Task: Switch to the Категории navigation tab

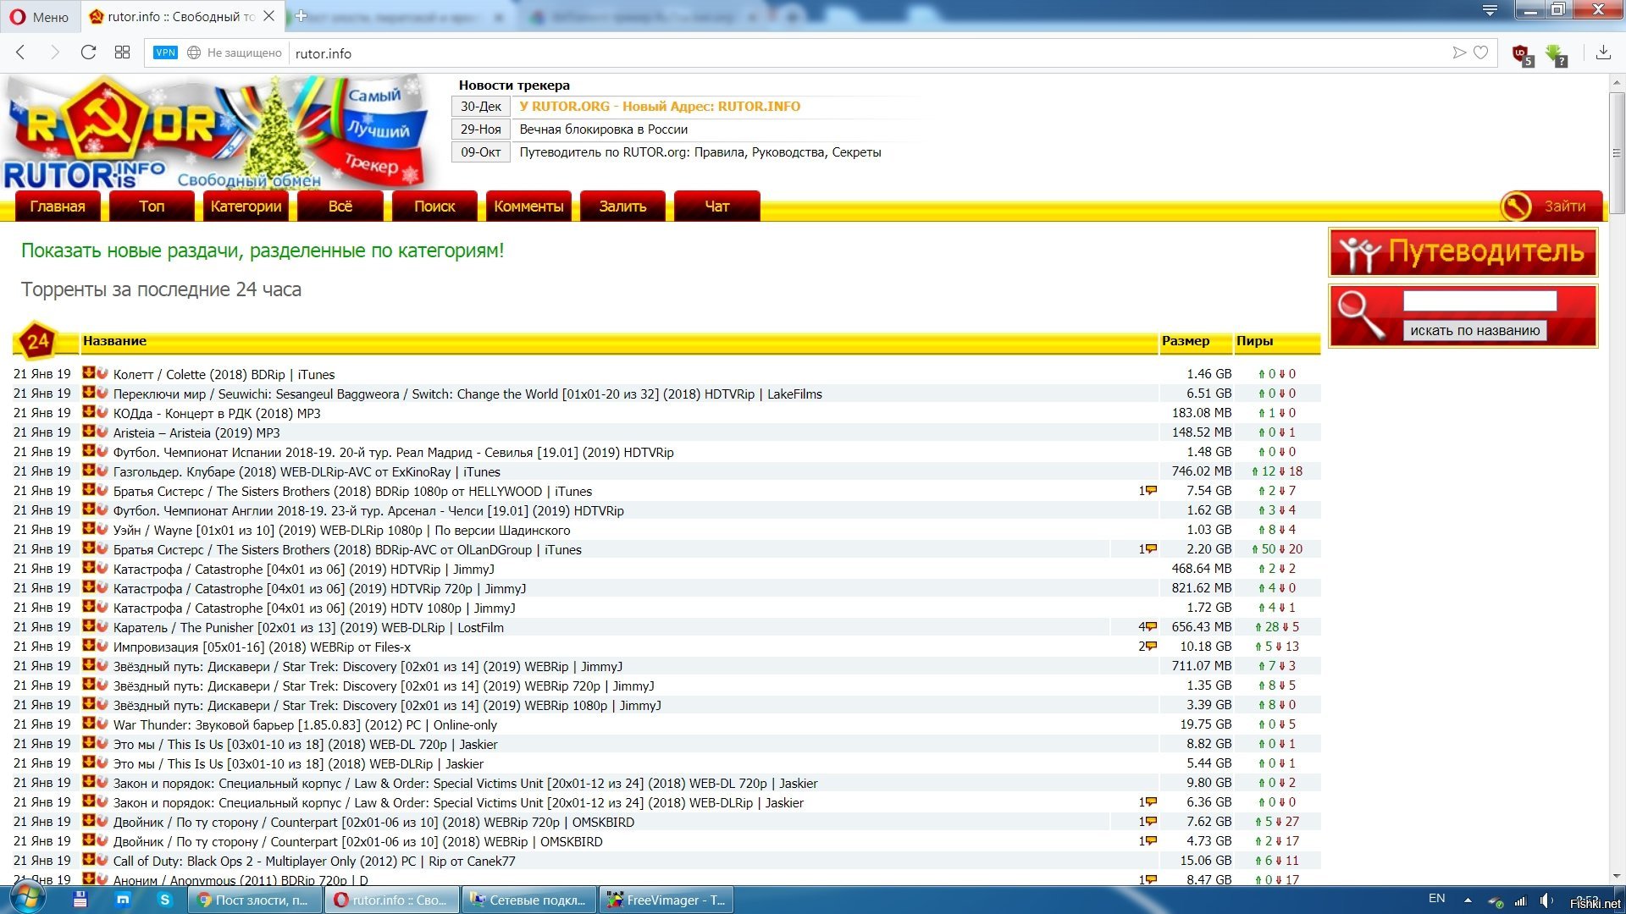Action: [x=246, y=206]
